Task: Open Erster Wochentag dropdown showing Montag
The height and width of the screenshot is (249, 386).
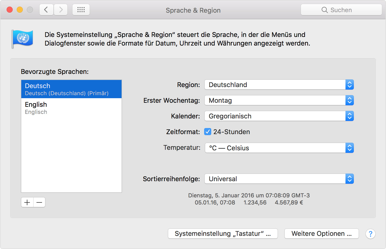Action: click(x=279, y=100)
